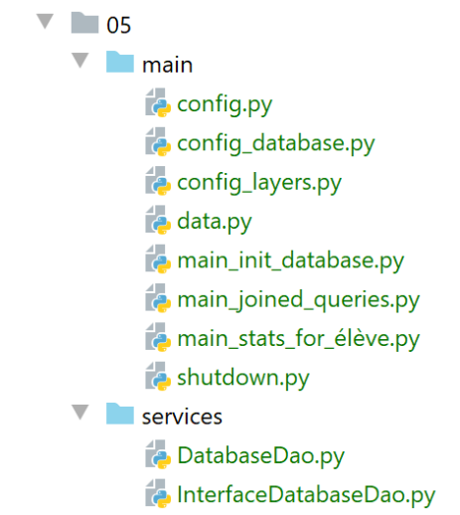
Task: Click the file icon beside data.py
Action: [158, 220]
